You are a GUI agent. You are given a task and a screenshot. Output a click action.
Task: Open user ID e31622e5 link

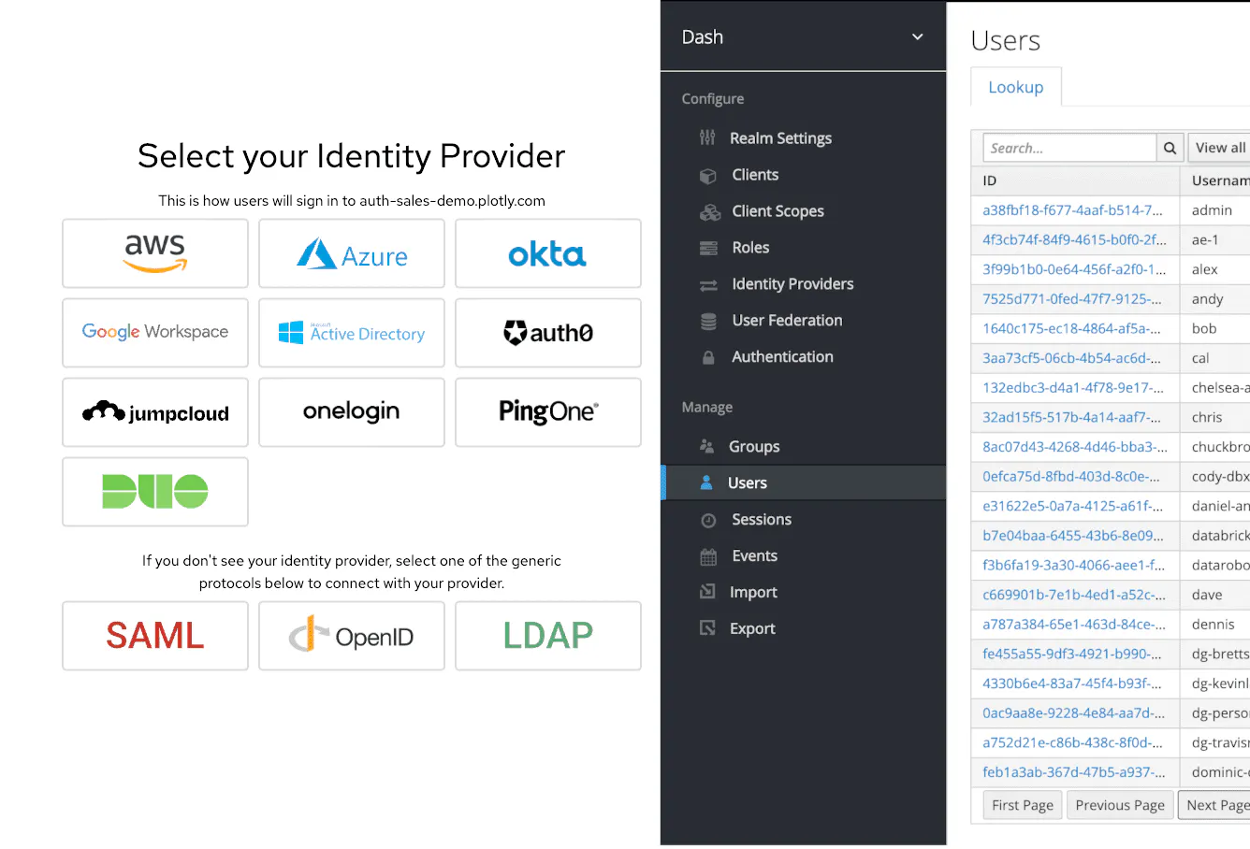pyautogui.click(x=1072, y=506)
